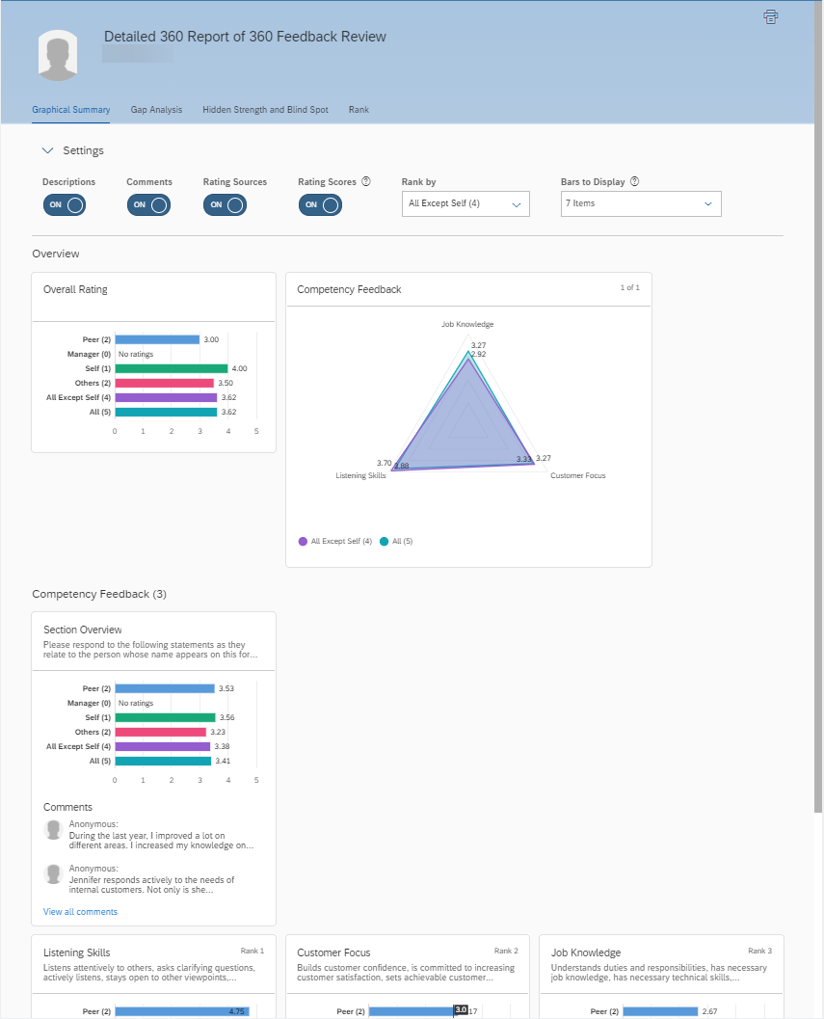
Task: Open the Rank by dropdown
Action: pyautogui.click(x=465, y=203)
